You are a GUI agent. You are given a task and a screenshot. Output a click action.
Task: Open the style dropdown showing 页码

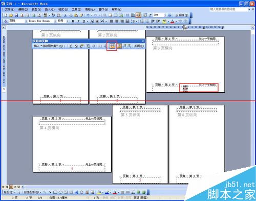coord(26,21)
